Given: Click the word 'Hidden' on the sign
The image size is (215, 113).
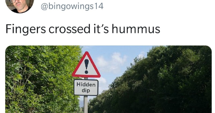Looking at the screenshot, I should tap(86, 84).
